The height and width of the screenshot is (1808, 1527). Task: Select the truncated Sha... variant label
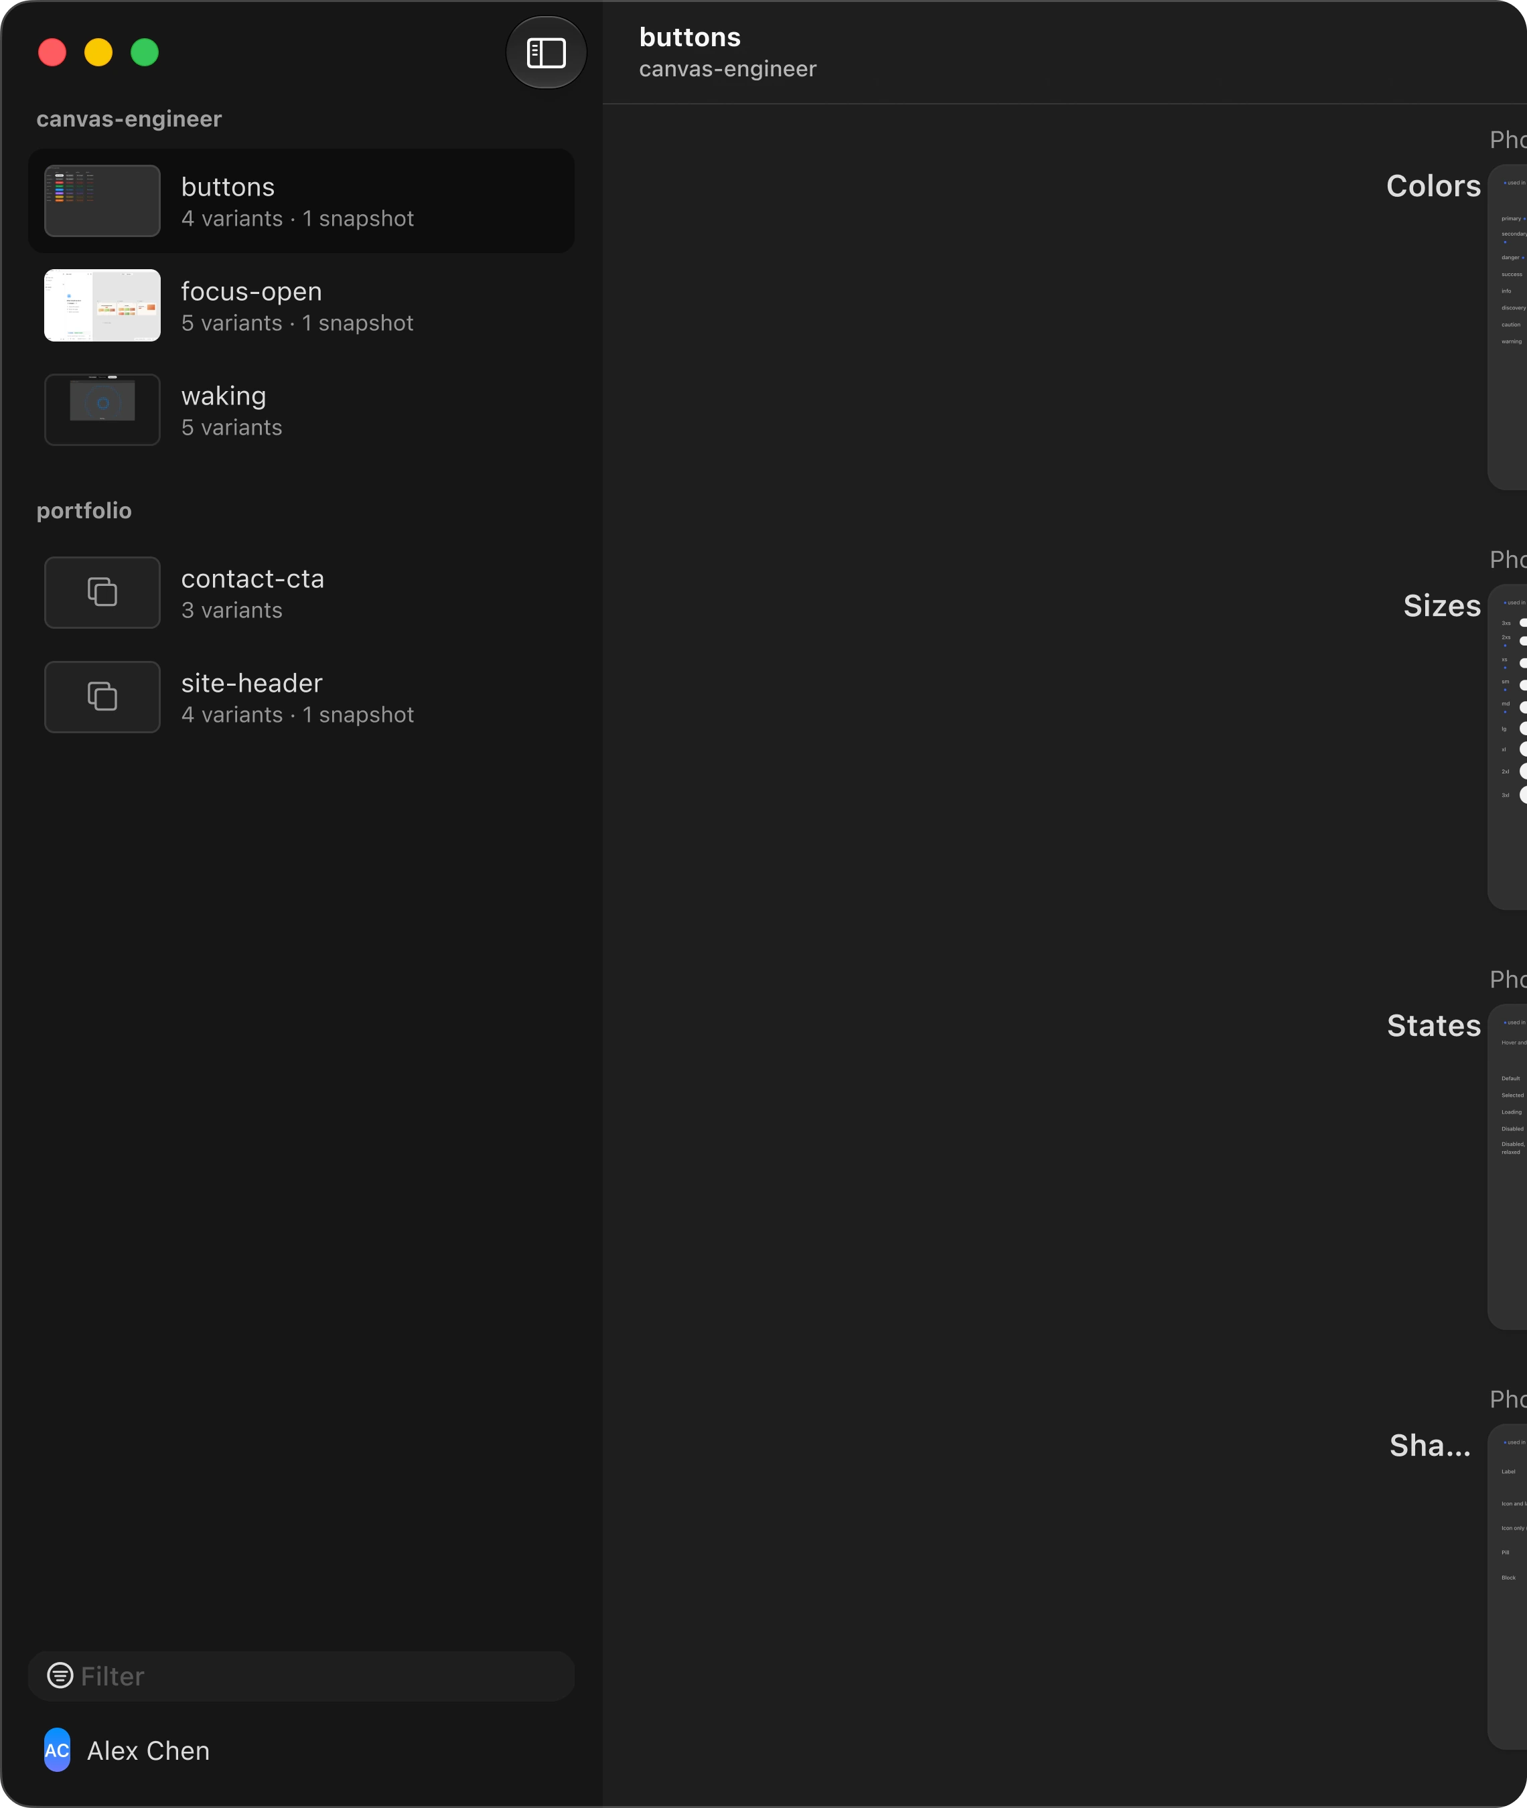coord(1430,1445)
